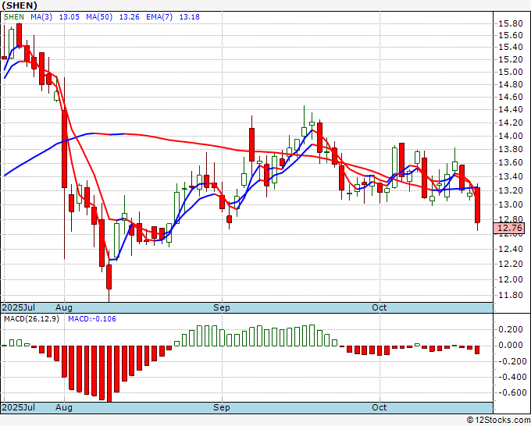Click the Sep label on price chart axis
Viewport: 531px width, 426px height.
[x=222, y=307]
